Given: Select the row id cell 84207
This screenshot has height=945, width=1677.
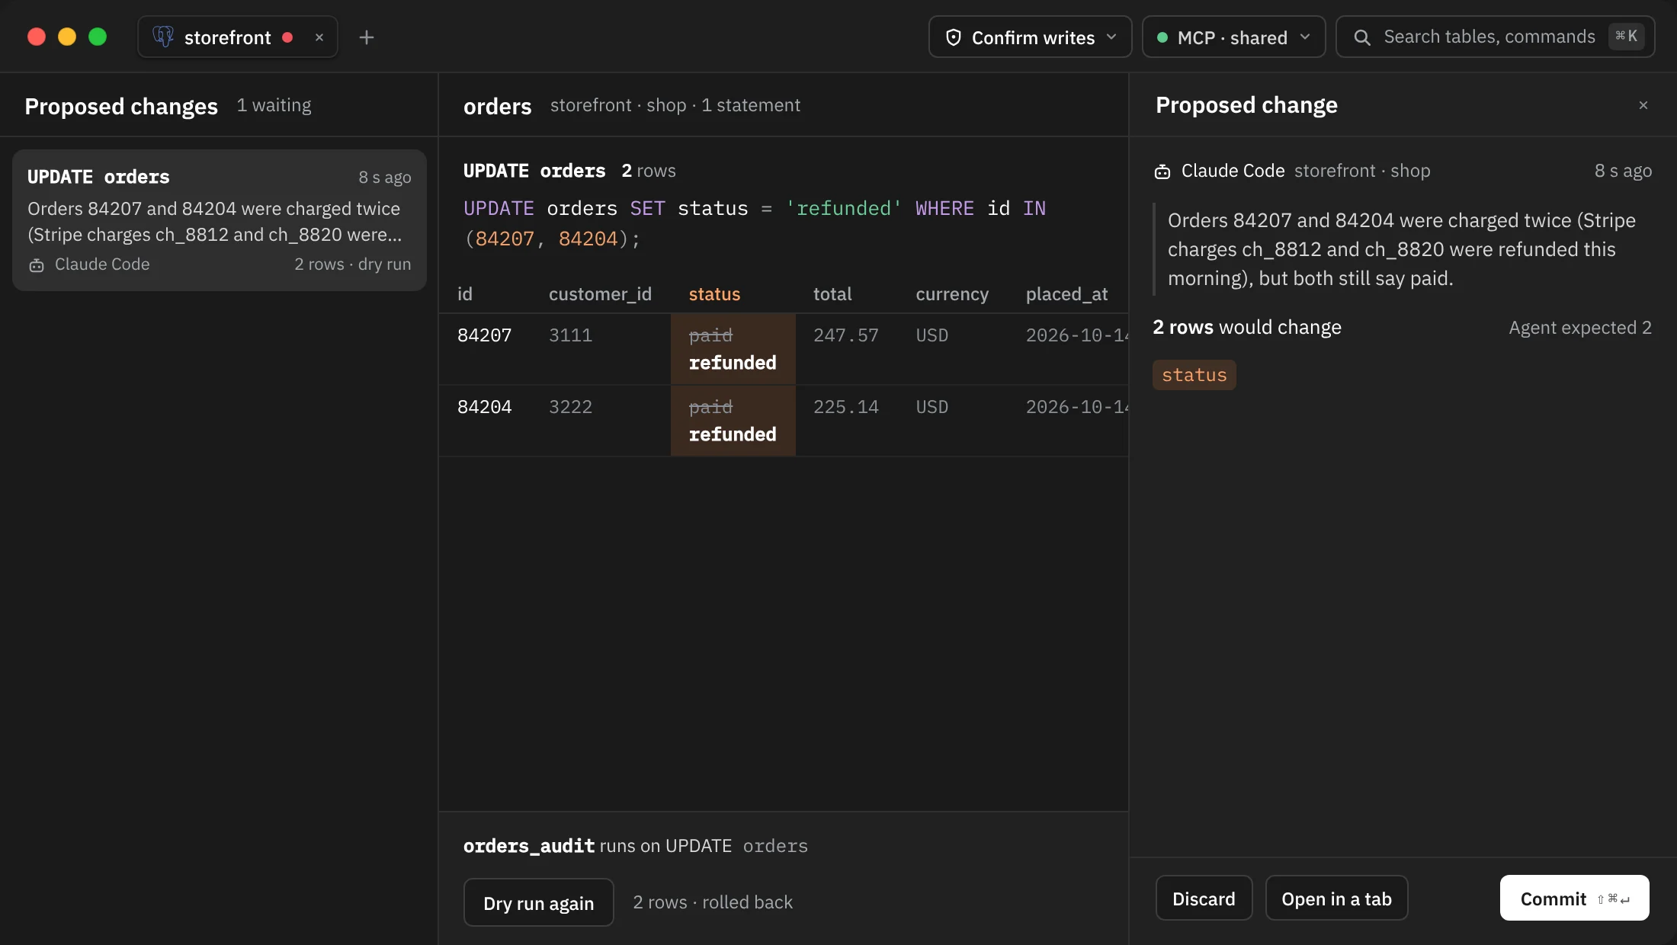Looking at the screenshot, I should (x=484, y=335).
